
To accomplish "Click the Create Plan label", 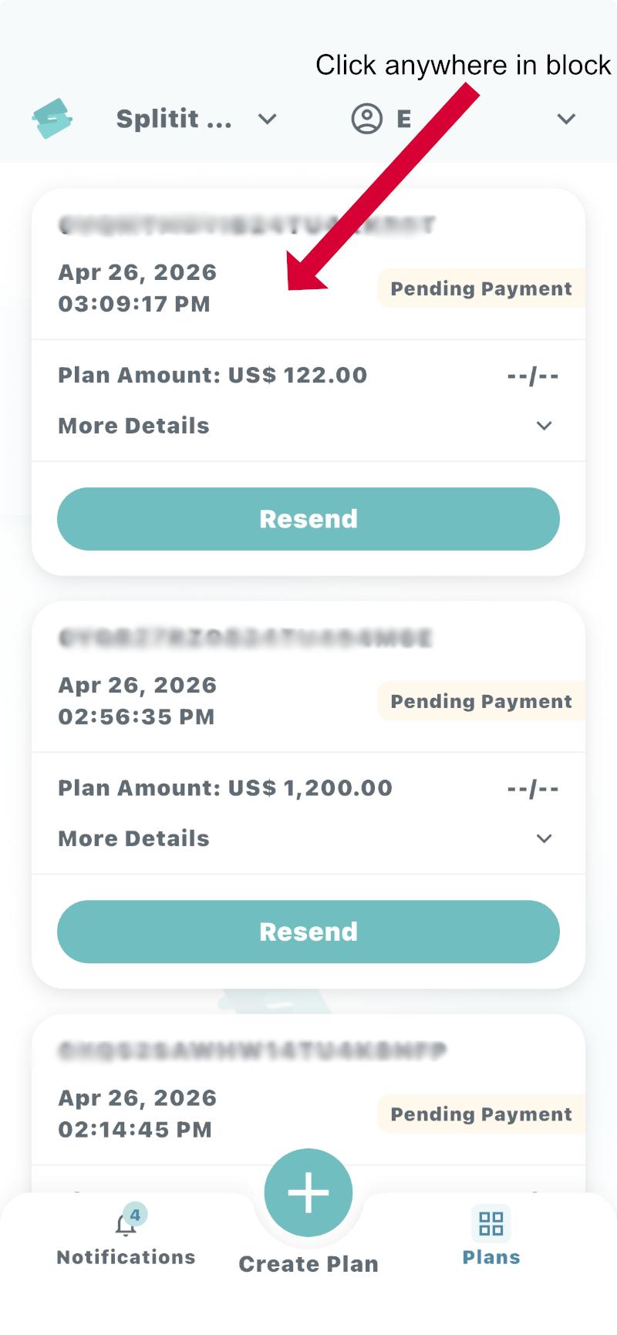I will [x=308, y=1264].
